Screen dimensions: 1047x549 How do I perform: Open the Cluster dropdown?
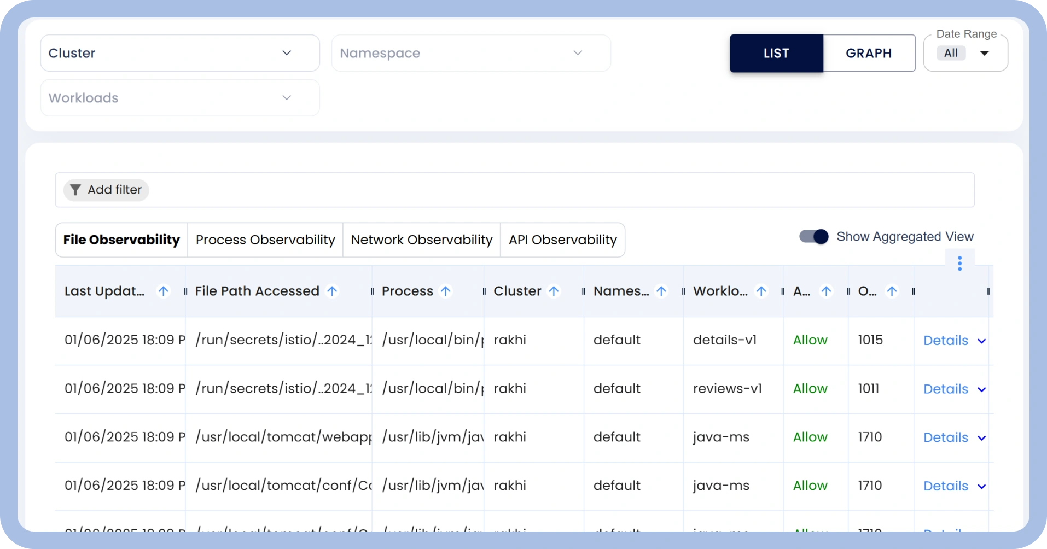[x=179, y=52]
